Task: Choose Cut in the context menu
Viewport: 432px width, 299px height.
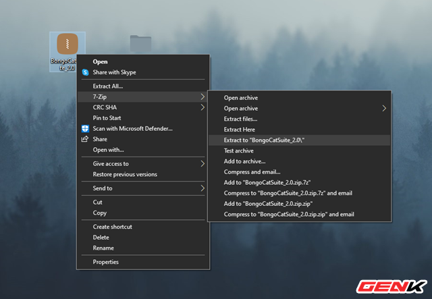Action: [143, 202]
